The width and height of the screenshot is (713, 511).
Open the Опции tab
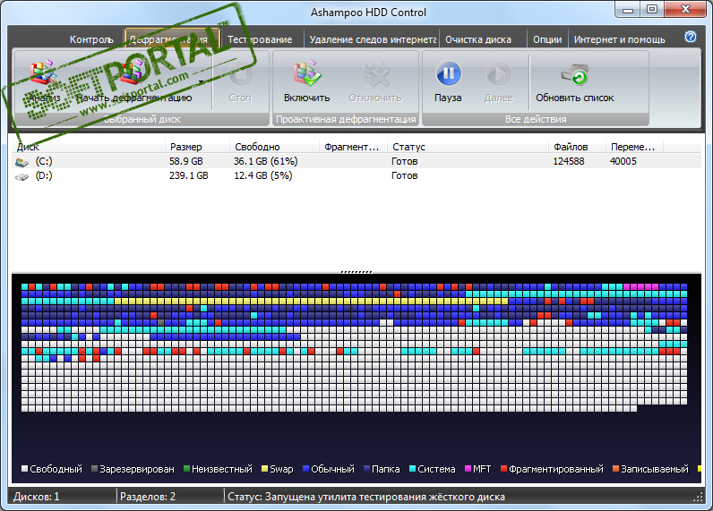click(x=547, y=39)
